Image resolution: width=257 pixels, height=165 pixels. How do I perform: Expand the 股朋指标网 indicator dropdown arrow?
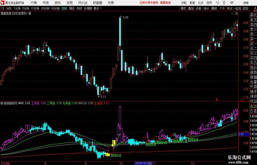pos(2,103)
